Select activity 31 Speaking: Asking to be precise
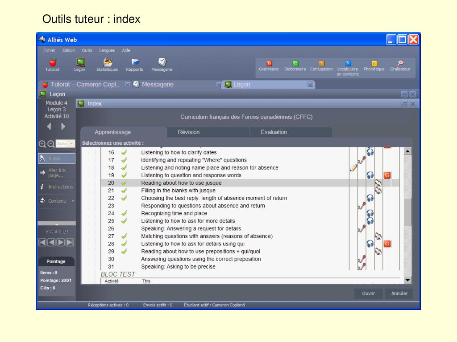 [250, 267]
